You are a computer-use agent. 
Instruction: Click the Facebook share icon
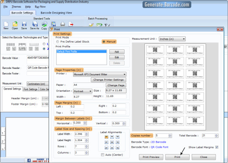(29, 160)
